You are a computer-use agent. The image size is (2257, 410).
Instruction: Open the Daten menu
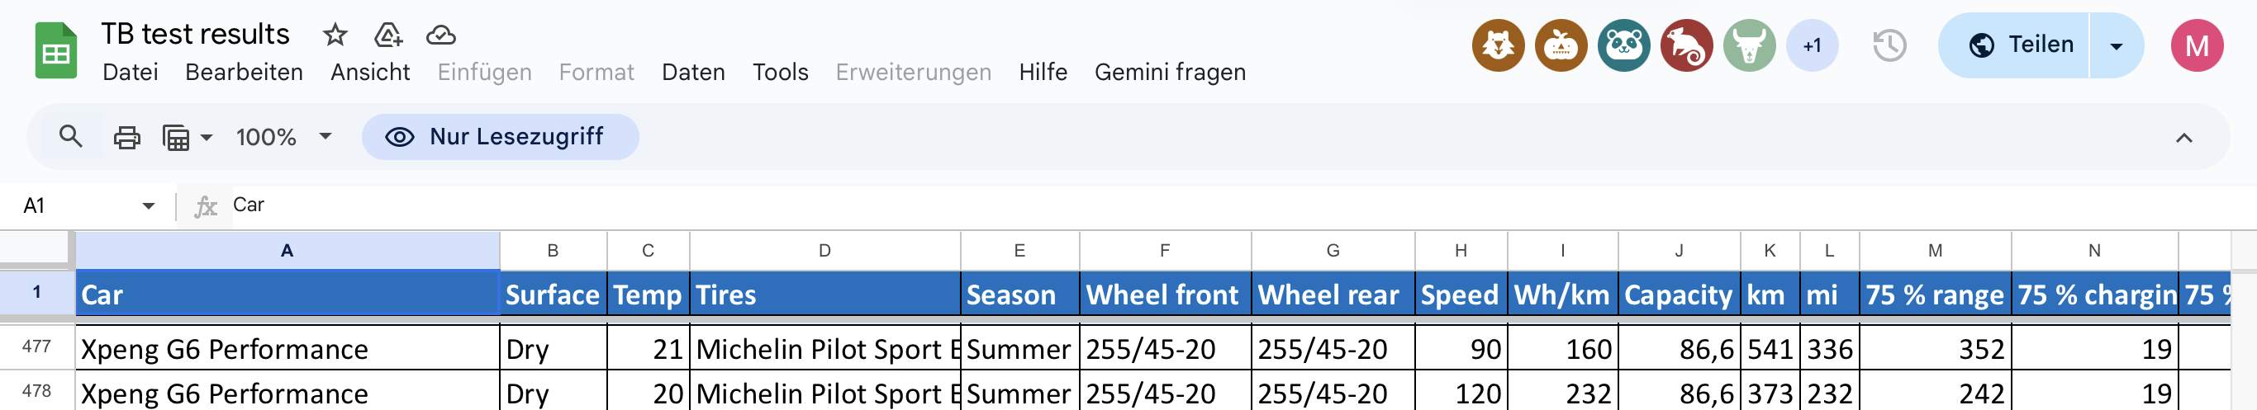click(x=692, y=73)
